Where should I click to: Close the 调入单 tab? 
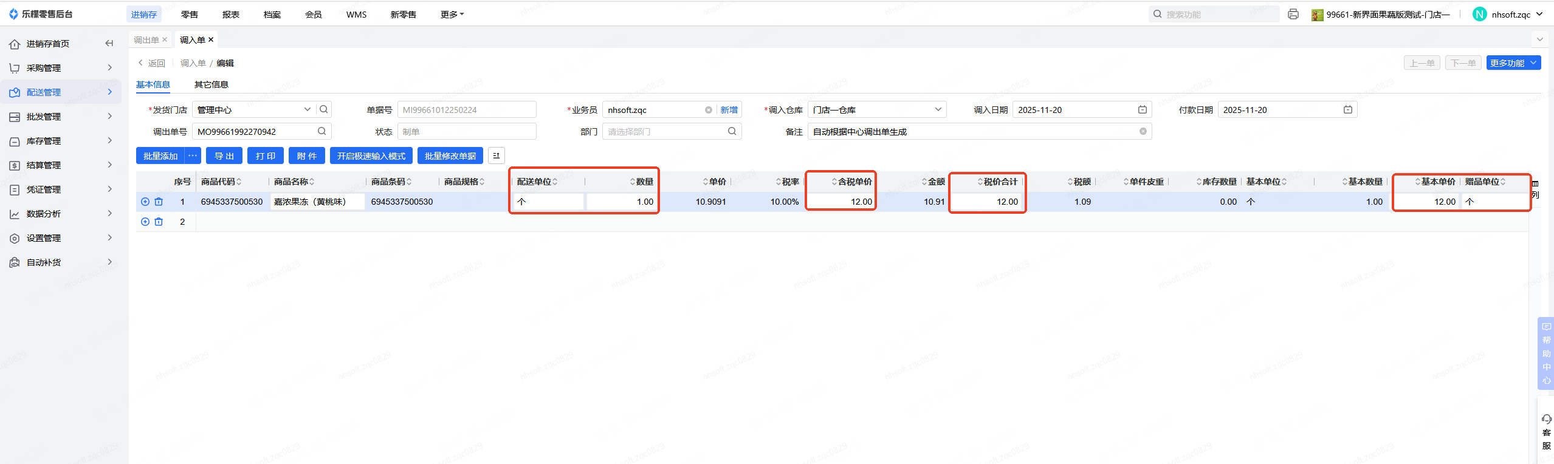point(211,39)
